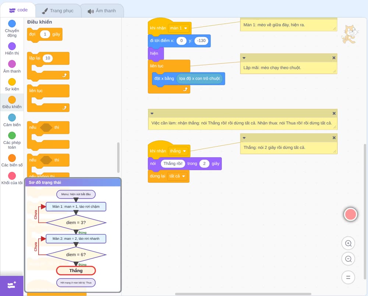368x296 pixels.
Task: Click the x value 0 in đi tới điểm block
Action: click(181, 41)
